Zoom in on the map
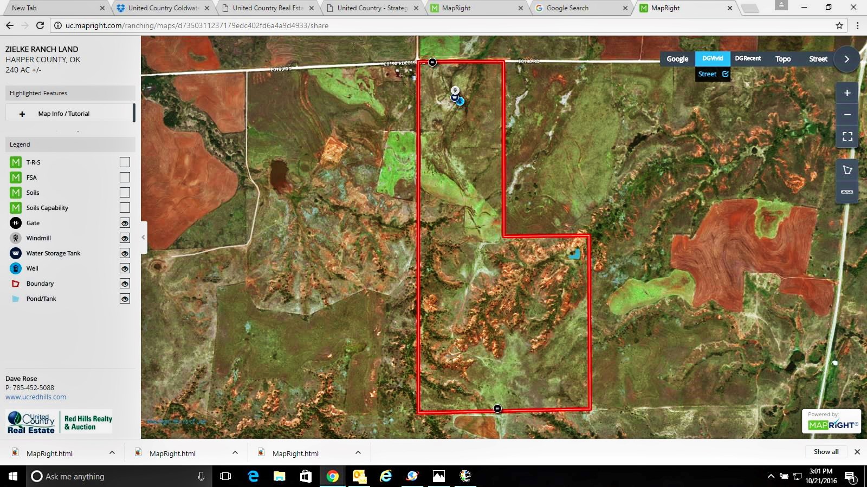This screenshot has width=867, height=487. 847,93
